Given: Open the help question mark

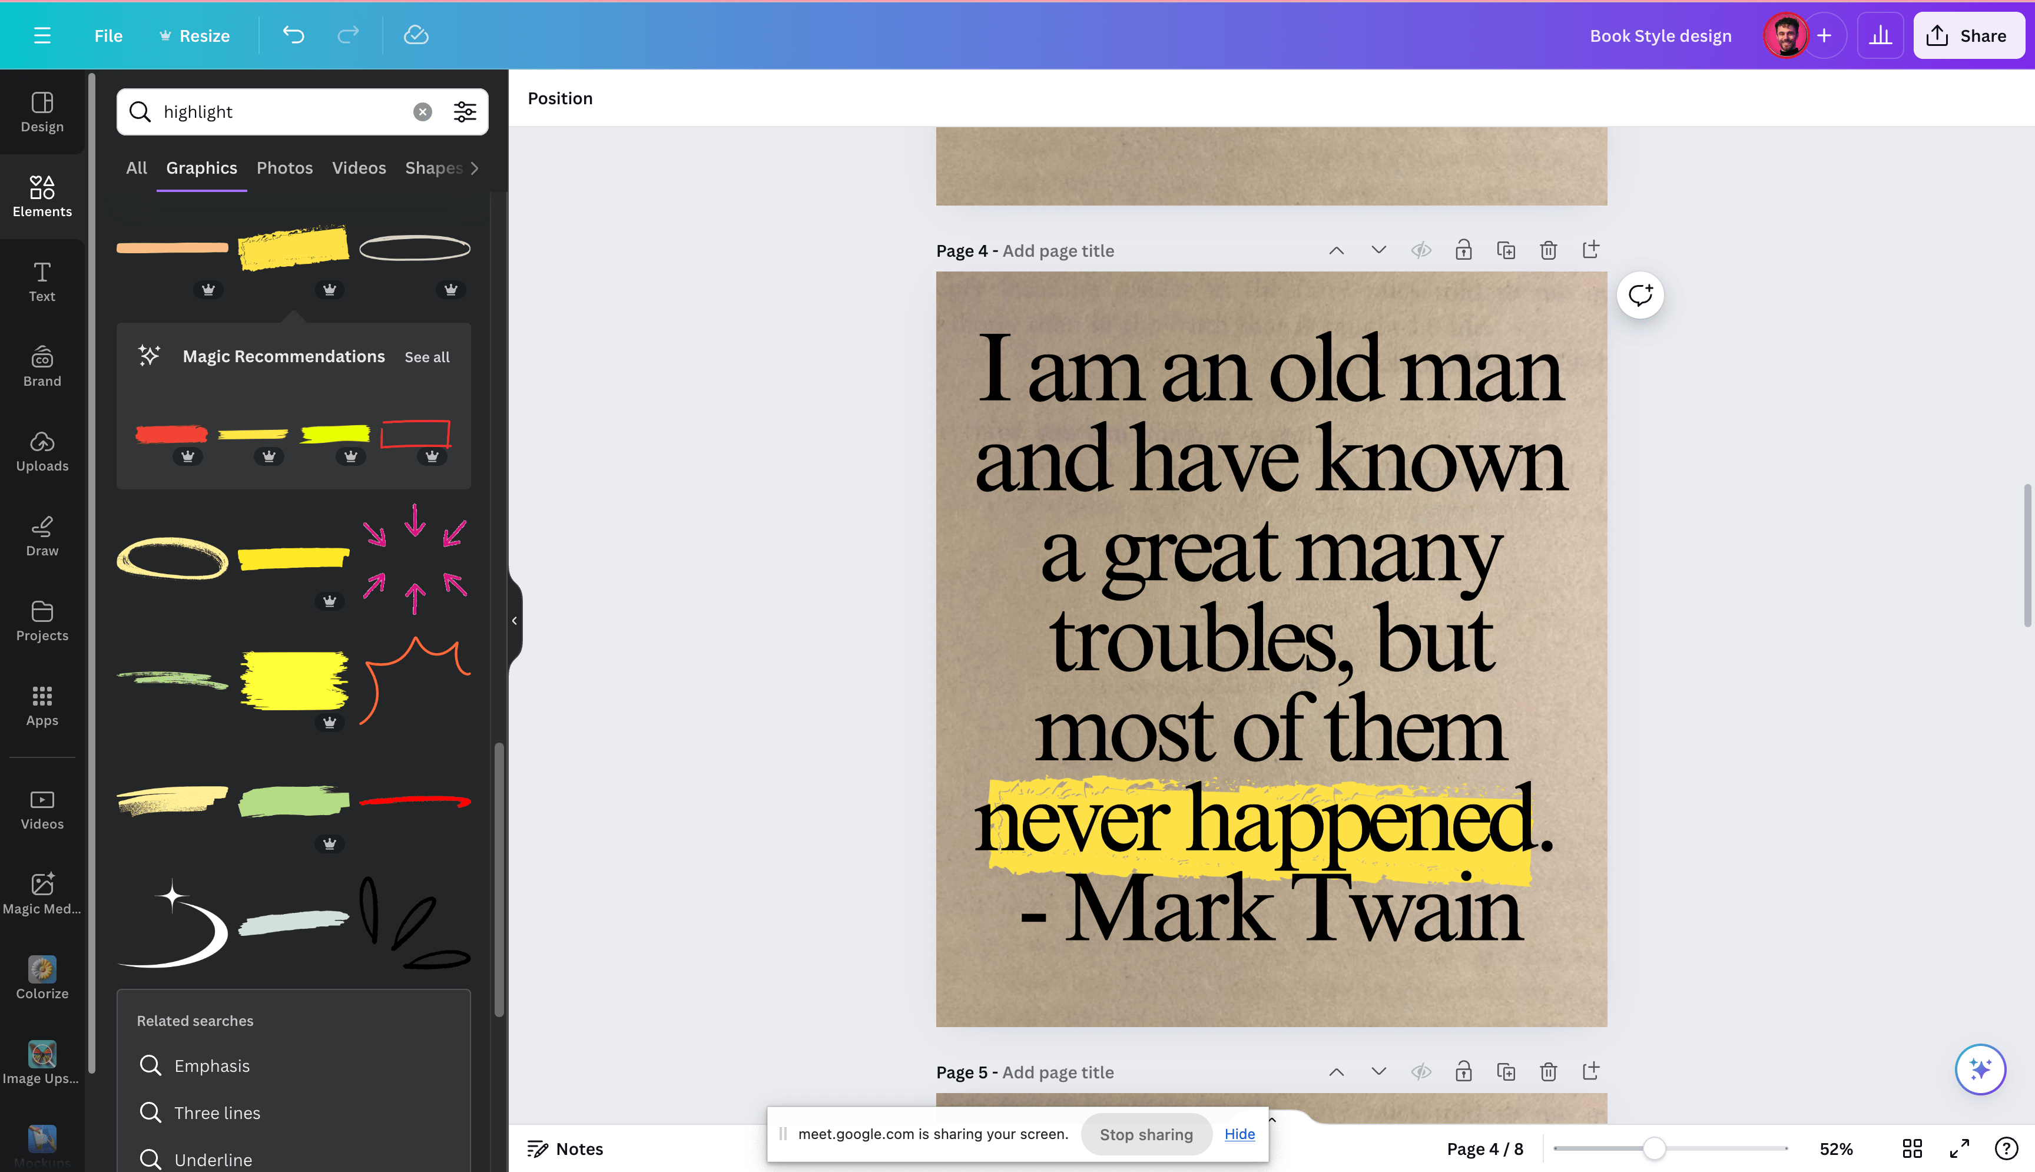Looking at the screenshot, I should (2006, 1148).
